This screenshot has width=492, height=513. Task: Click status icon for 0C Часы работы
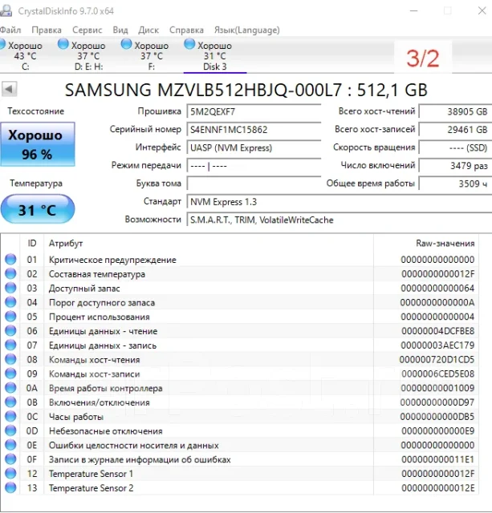tap(10, 417)
